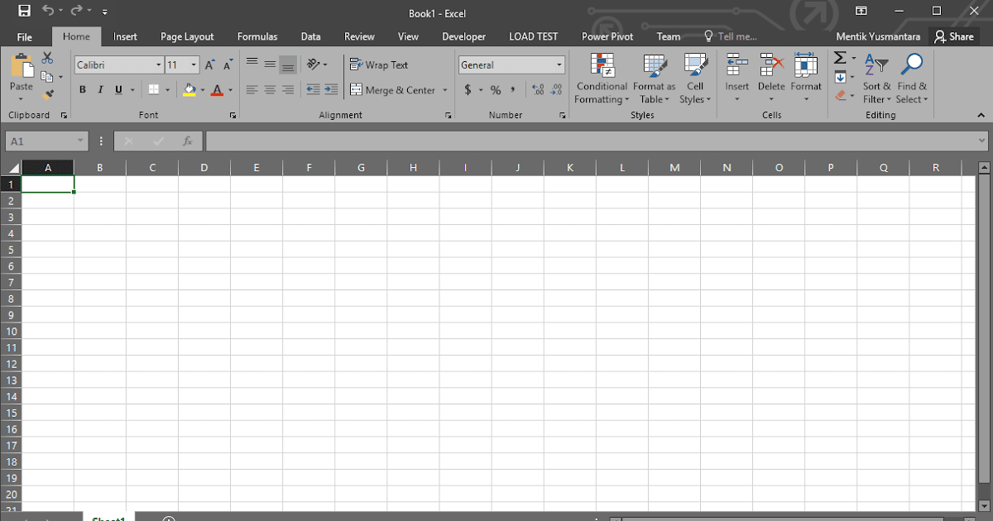The height and width of the screenshot is (521, 993).
Task: Toggle italic formatting
Action: 99,89
